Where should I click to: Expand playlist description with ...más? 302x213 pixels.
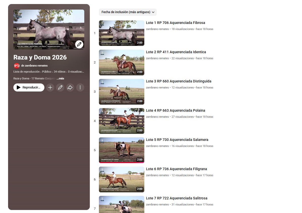[60, 78]
